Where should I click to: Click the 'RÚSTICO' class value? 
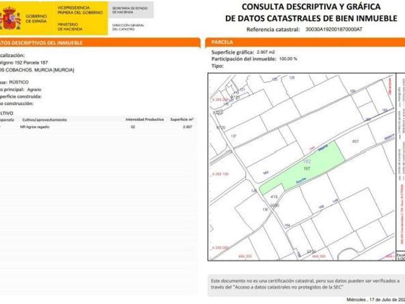tap(19, 82)
